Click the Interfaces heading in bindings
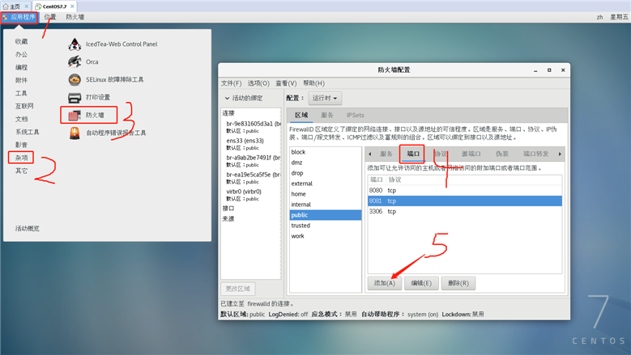 click(x=228, y=209)
